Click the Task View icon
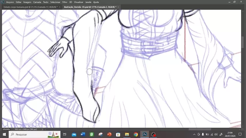This screenshot has width=246, height=138. [x=65, y=134]
